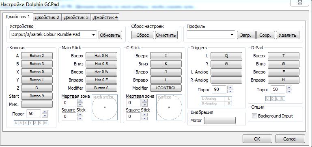Select the Джойстик 1 tab
This screenshot has width=312, height=147.
[x=18, y=17]
